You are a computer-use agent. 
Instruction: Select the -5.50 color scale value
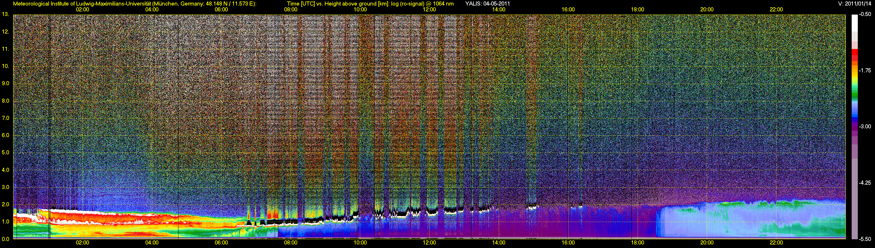click(x=865, y=239)
